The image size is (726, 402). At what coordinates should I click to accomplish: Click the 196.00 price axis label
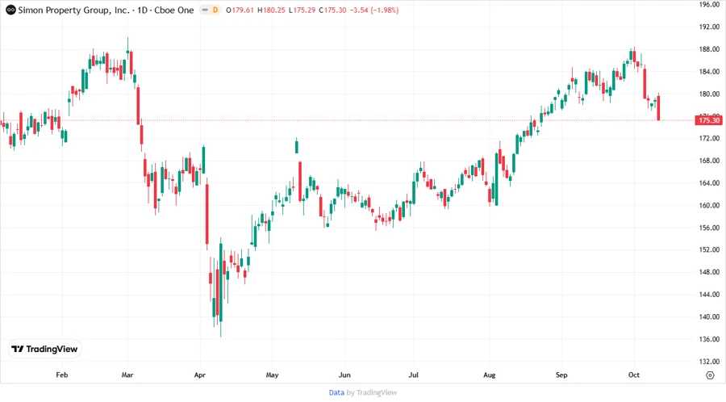point(709,4)
